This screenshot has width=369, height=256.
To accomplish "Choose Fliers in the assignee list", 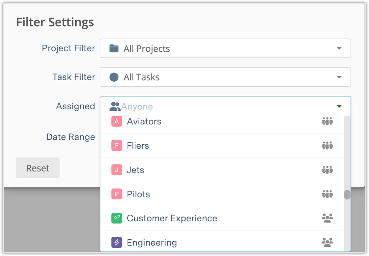I will [x=138, y=146].
